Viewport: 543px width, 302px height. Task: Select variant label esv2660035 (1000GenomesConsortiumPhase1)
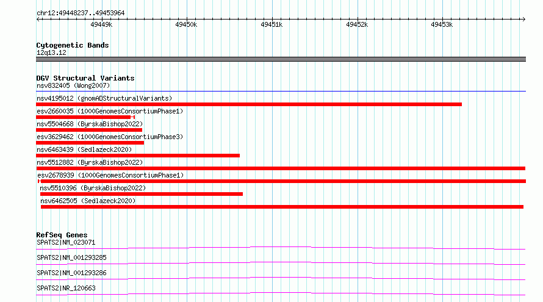click(110, 111)
